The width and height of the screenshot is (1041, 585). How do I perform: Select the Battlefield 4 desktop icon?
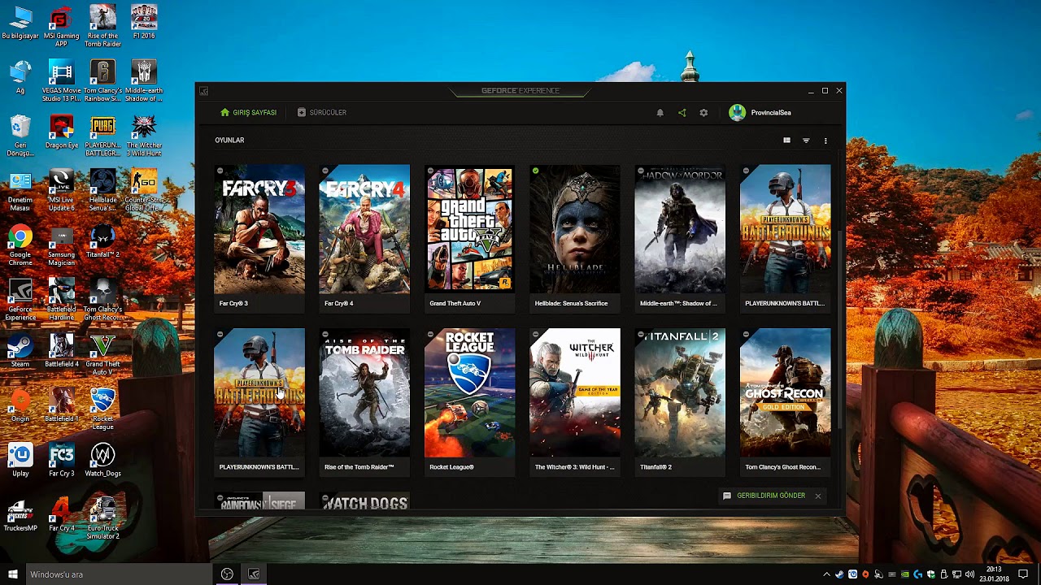tap(61, 350)
